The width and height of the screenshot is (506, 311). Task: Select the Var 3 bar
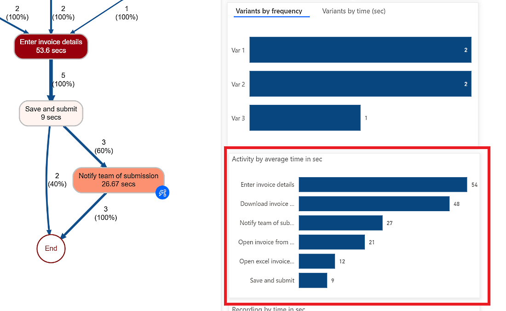pos(305,118)
